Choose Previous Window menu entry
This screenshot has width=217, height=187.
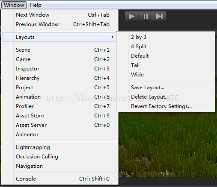pos(60,24)
